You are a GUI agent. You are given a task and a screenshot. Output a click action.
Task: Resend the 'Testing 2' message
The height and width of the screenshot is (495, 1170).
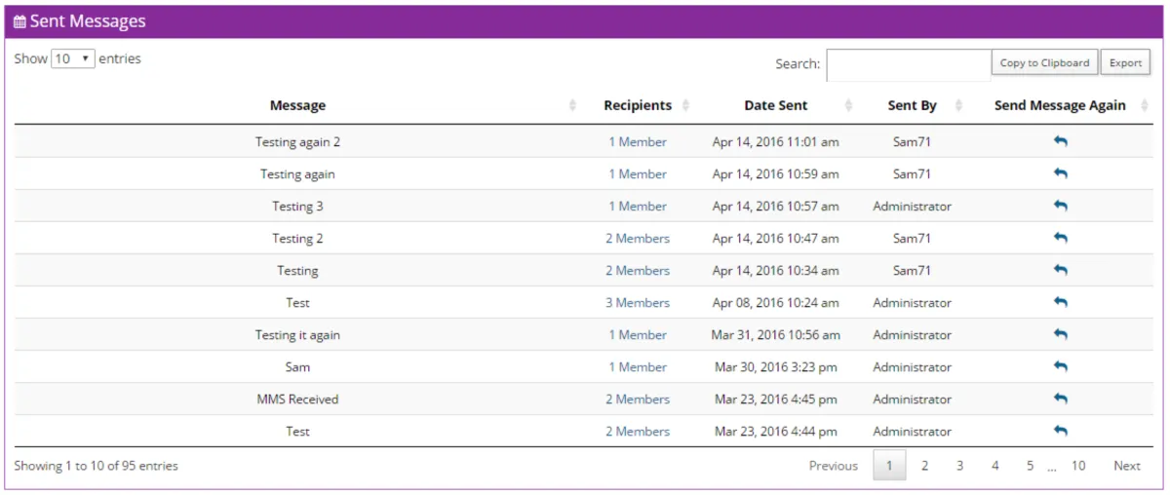click(1060, 238)
